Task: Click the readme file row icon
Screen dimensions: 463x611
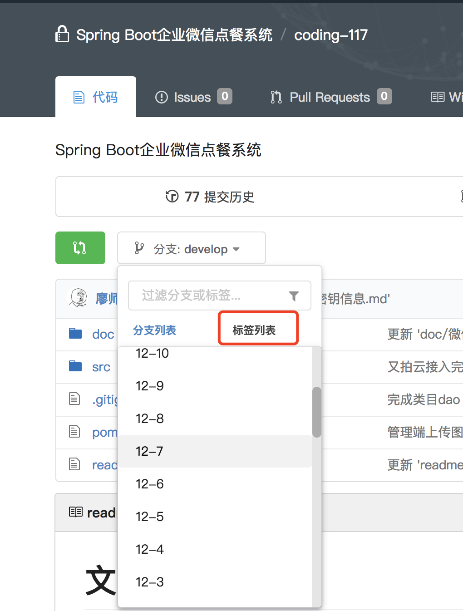Action: click(x=74, y=464)
